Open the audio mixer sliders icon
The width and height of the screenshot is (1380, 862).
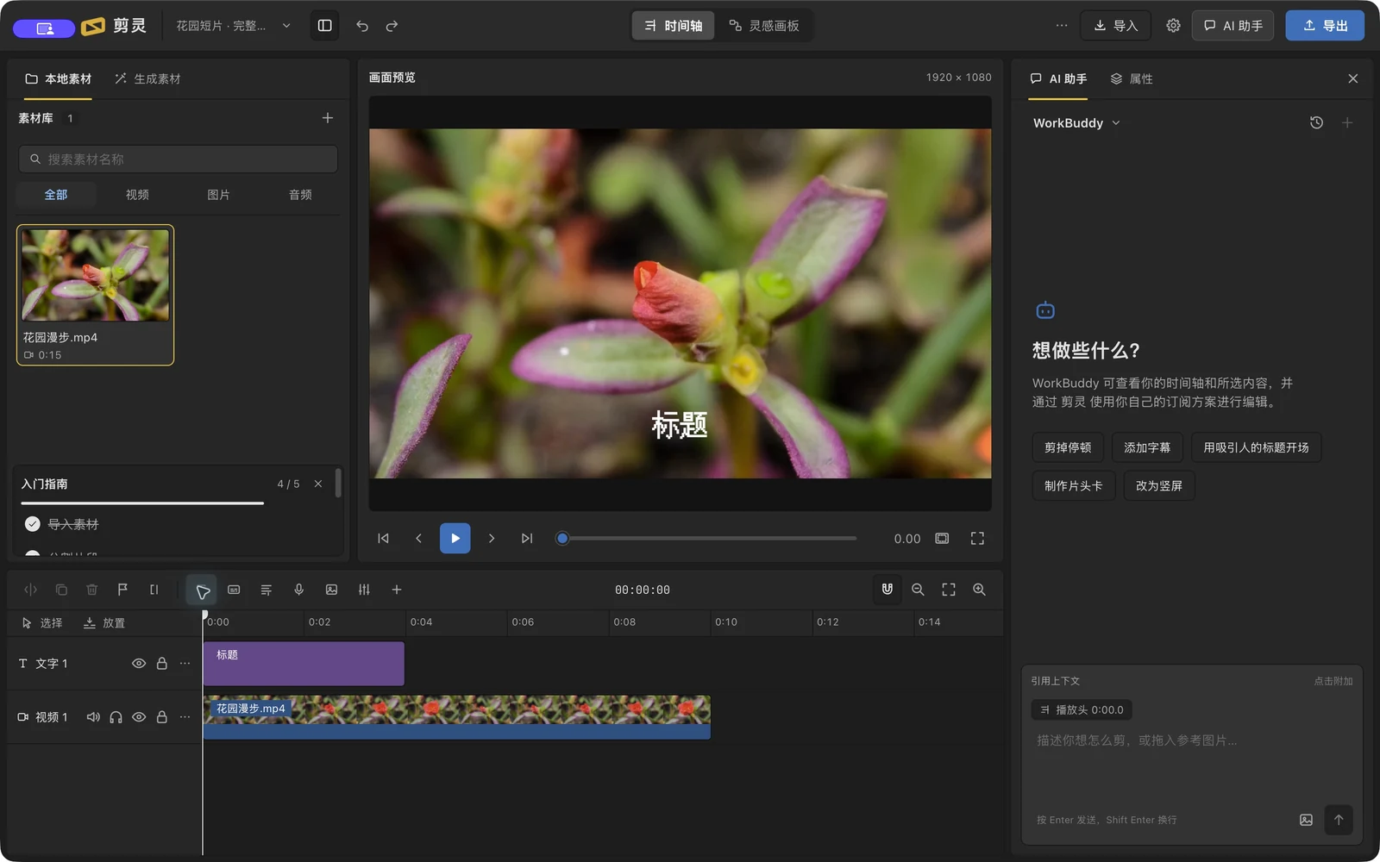[364, 590]
